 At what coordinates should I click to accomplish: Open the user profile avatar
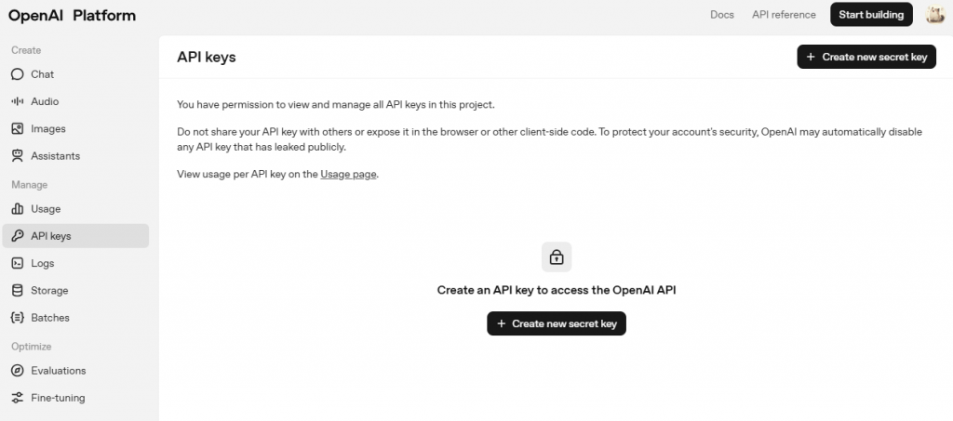pos(934,15)
